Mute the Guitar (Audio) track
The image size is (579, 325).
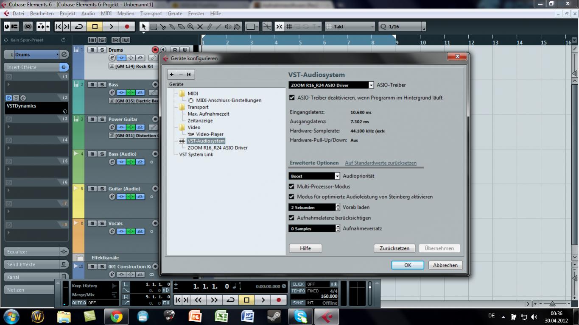click(x=92, y=189)
